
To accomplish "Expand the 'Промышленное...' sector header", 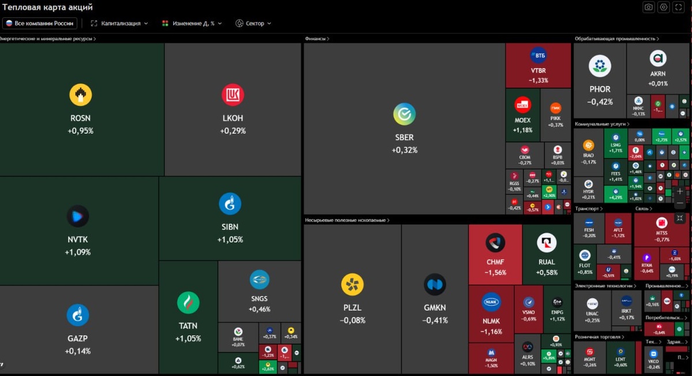I will coord(666,285).
